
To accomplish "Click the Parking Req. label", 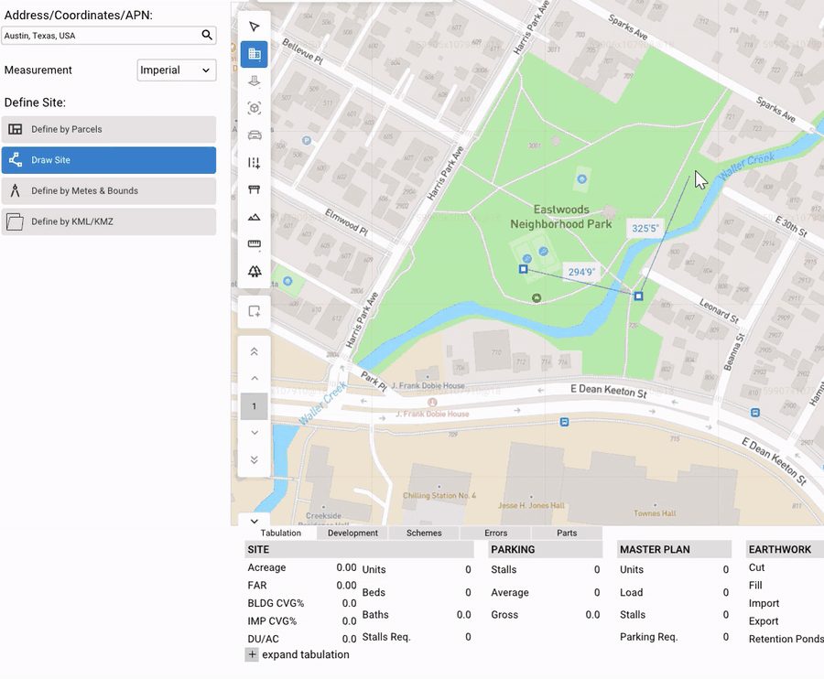I will point(648,637).
